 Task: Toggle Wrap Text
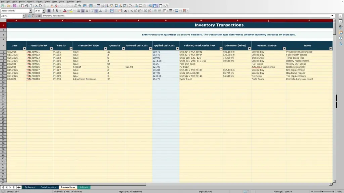[x=106, y=11]
